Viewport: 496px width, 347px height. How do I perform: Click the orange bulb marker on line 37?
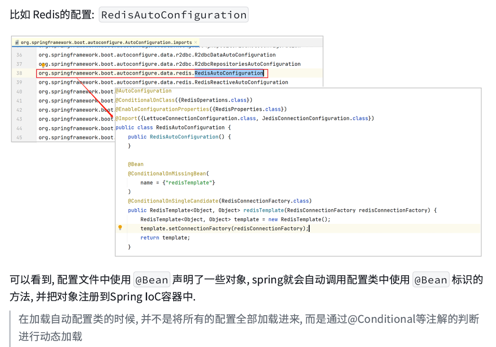44,65
